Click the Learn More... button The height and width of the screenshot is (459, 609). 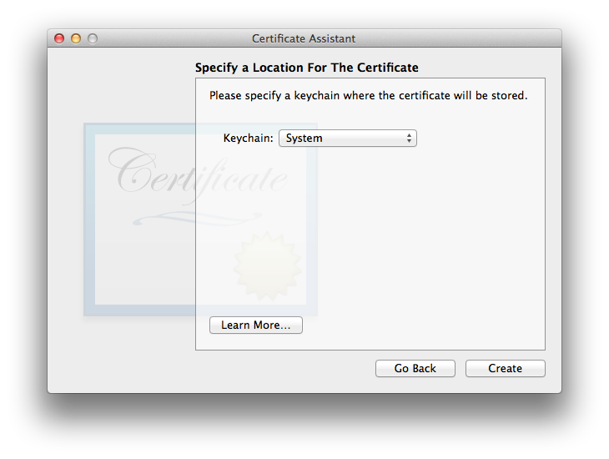click(256, 325)
